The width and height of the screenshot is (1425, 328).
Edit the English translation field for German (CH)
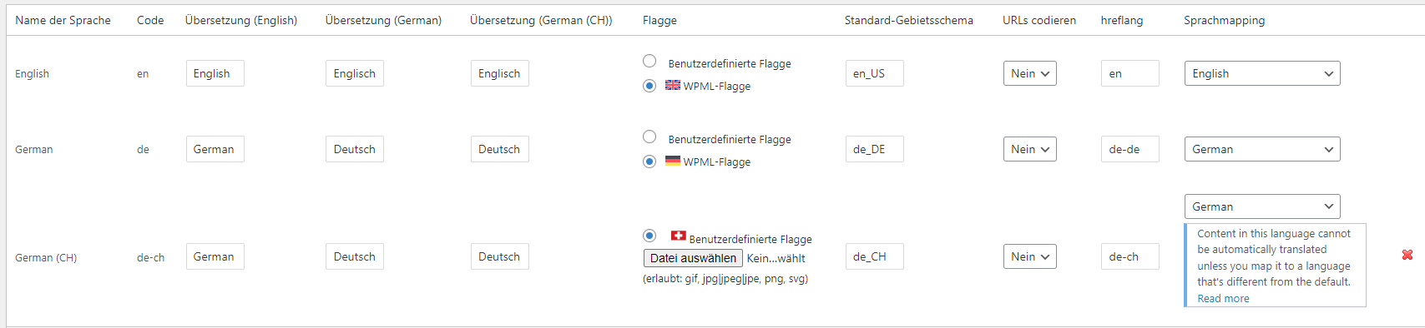click(x=215, y=256)
